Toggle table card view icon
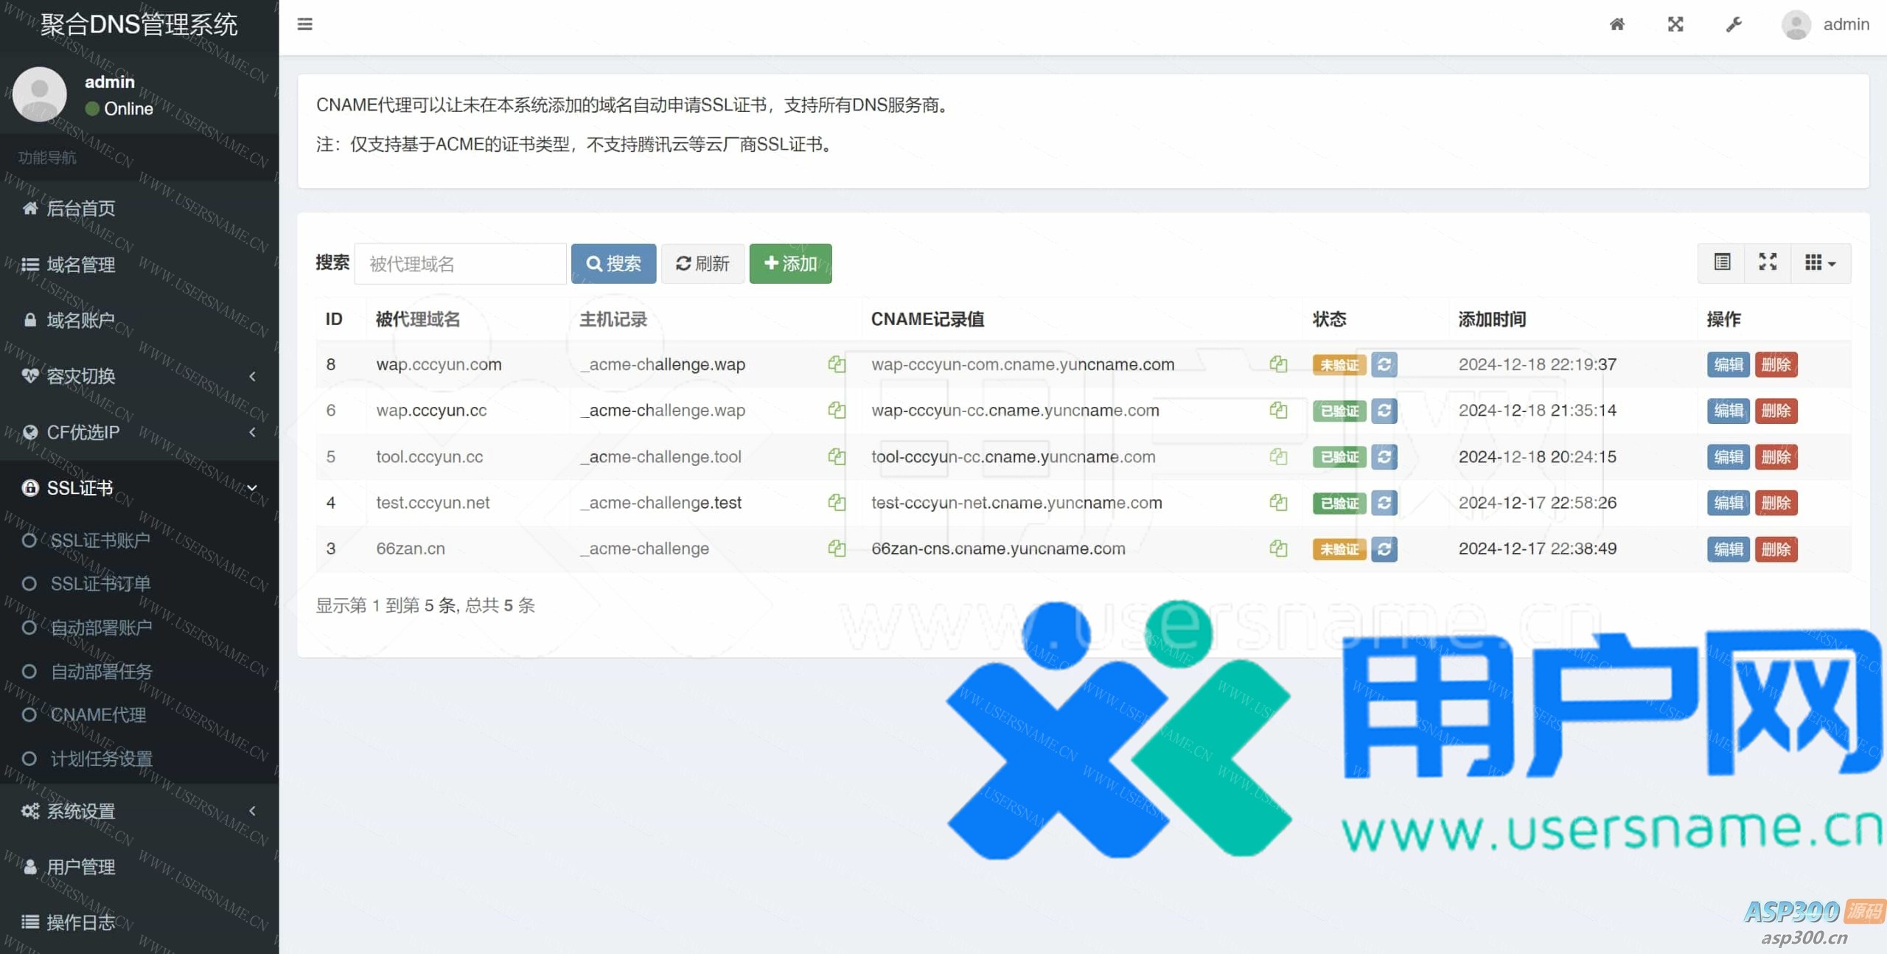Screen dimensions: 1887x954 [1722, 262]
